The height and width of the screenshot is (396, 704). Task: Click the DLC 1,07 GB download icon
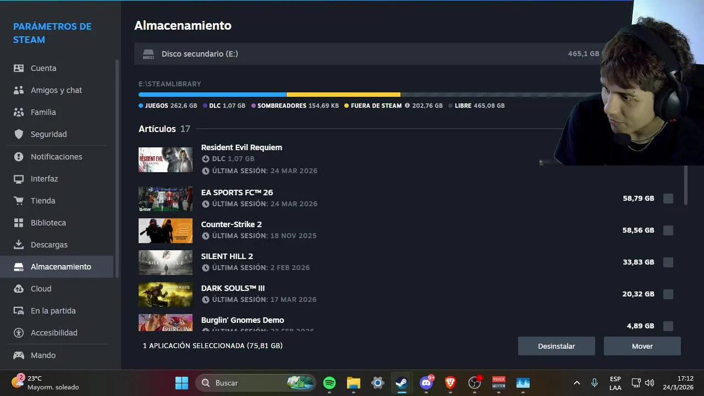pos(206,159)
